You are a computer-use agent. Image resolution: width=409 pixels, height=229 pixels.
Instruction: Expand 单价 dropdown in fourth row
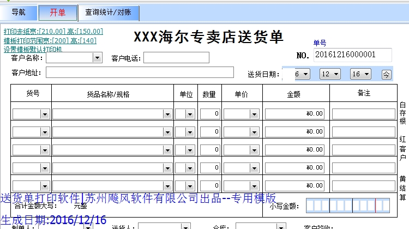(x=254, y=168)
